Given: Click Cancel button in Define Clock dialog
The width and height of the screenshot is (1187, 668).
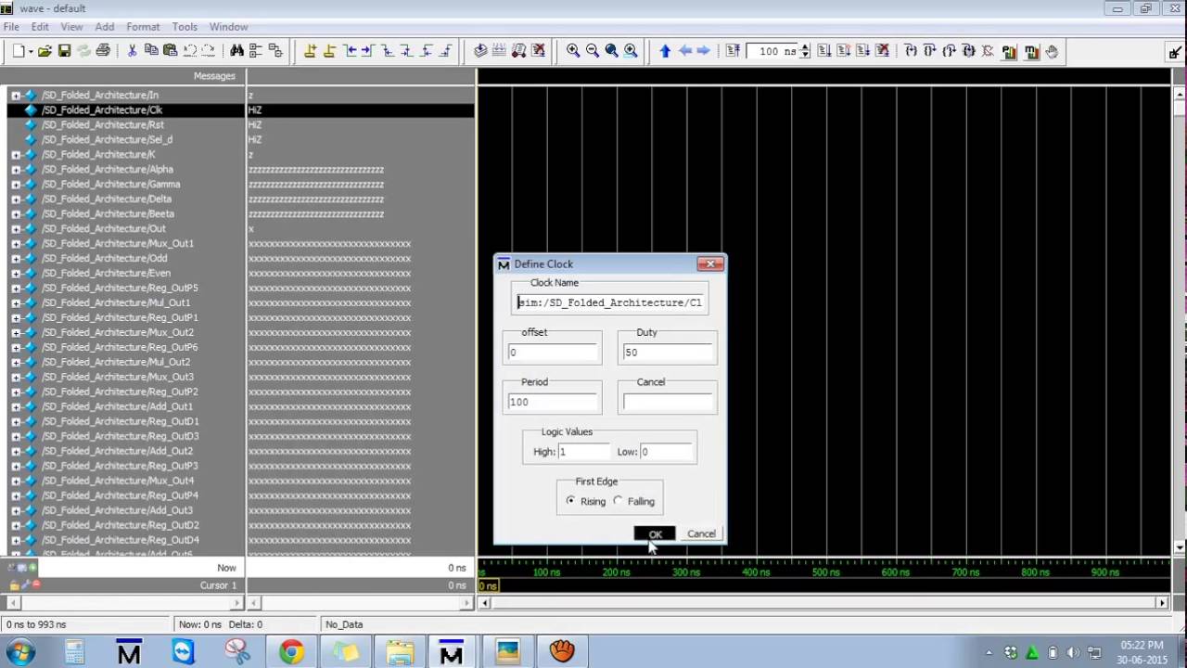Looking at the screenshot, I should click(x=701, y=533).
